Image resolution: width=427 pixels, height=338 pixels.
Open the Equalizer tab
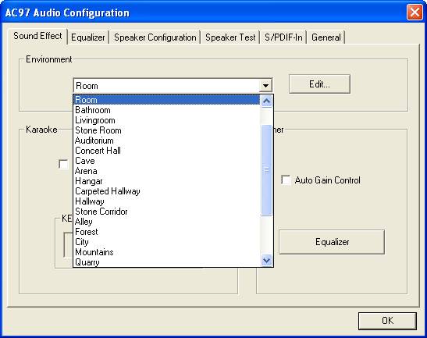[x=87, y=37]
